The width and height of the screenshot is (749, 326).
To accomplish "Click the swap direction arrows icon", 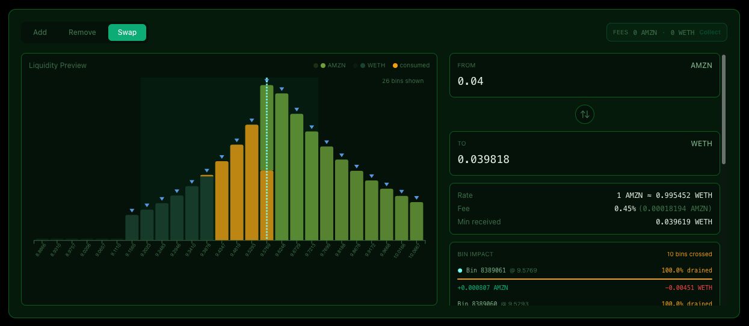I will (584, 114).
